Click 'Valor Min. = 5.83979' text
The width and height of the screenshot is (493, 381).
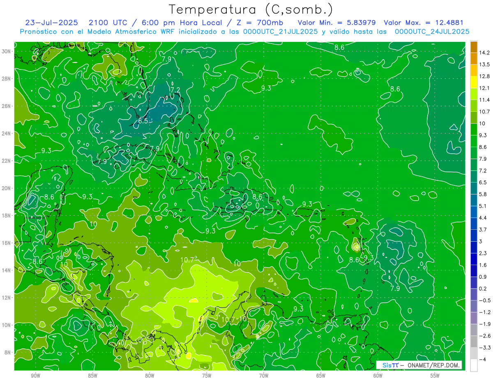(x=336, y=22)
